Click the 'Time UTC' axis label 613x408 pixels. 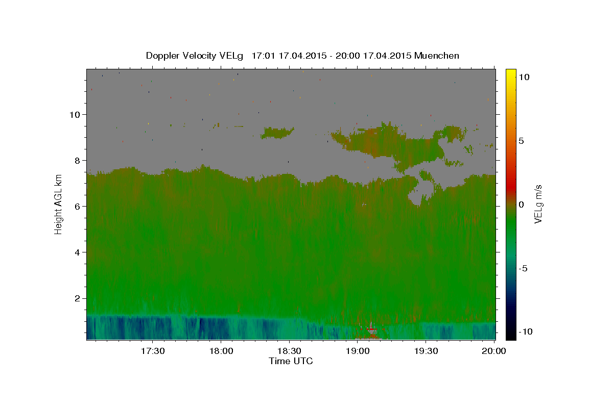pos(291,361)
